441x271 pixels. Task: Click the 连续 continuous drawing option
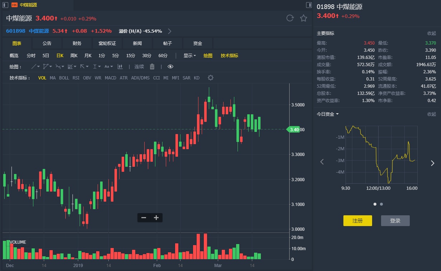click(139, 66)
